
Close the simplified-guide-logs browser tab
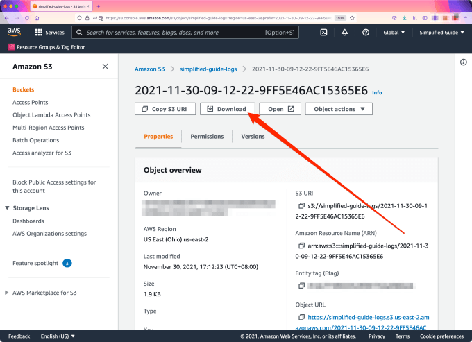click(88, 6)
